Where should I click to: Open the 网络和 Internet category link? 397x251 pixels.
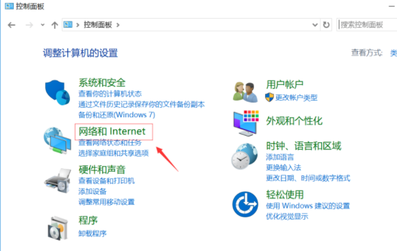[112, 131]
